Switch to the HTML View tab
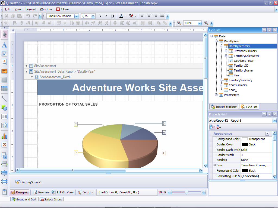Viewport: 278px width, 208px height. click(63, 192)
